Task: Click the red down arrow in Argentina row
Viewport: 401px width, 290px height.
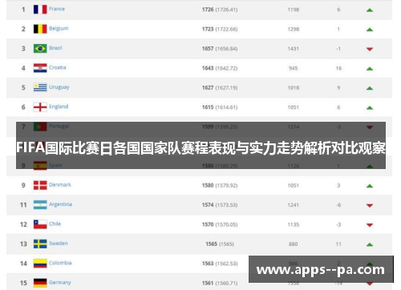Action: [370, 206]
